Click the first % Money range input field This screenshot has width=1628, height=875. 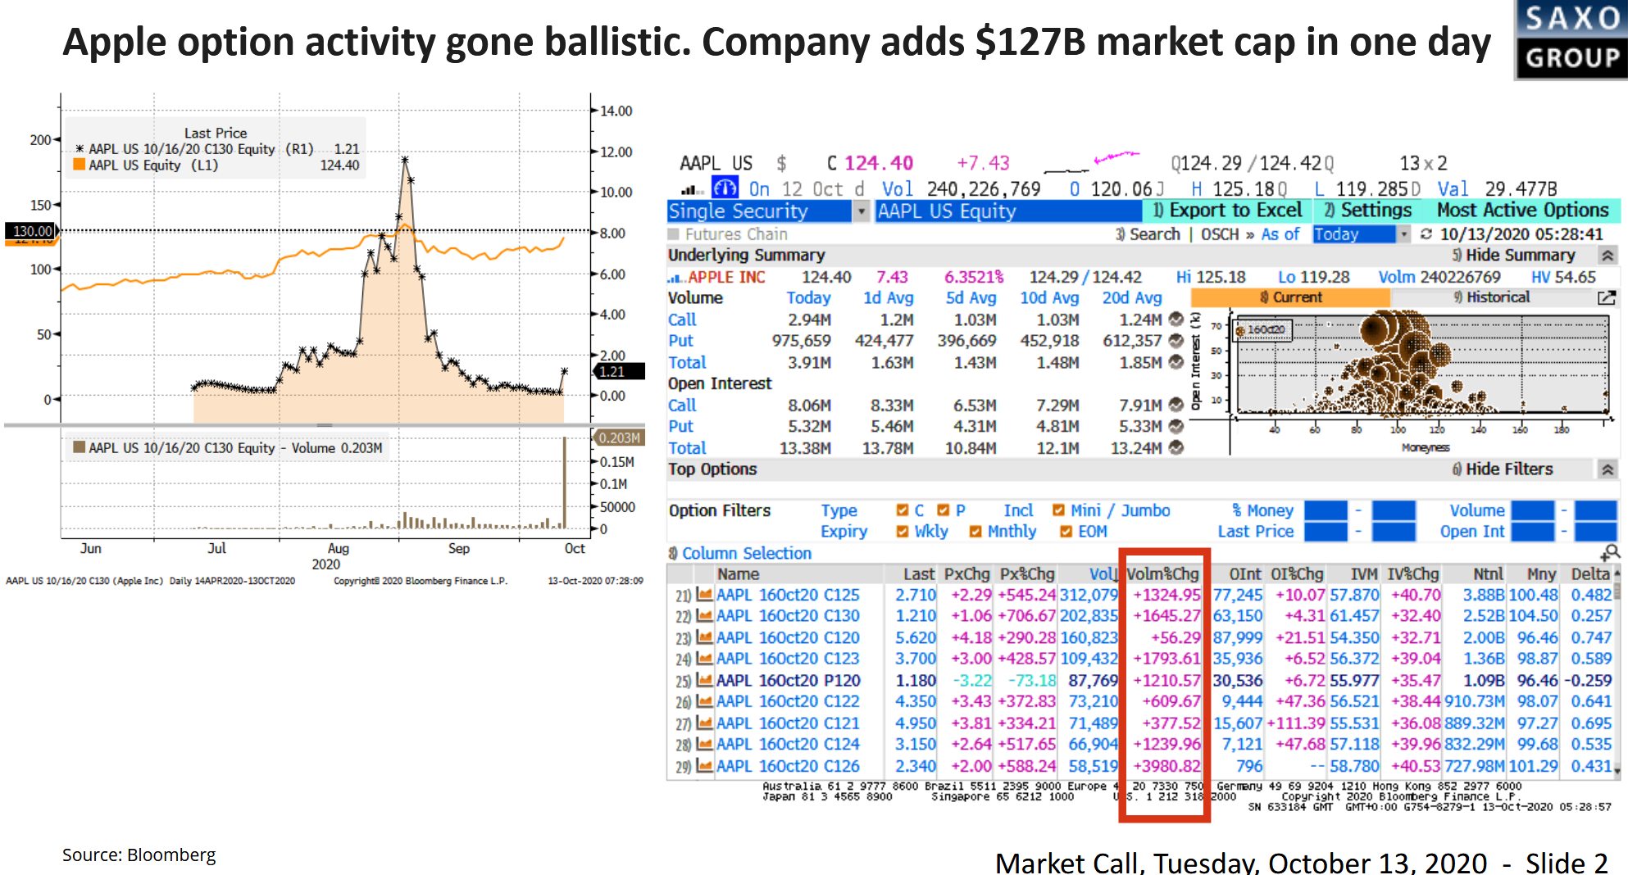coord(1326,510)
